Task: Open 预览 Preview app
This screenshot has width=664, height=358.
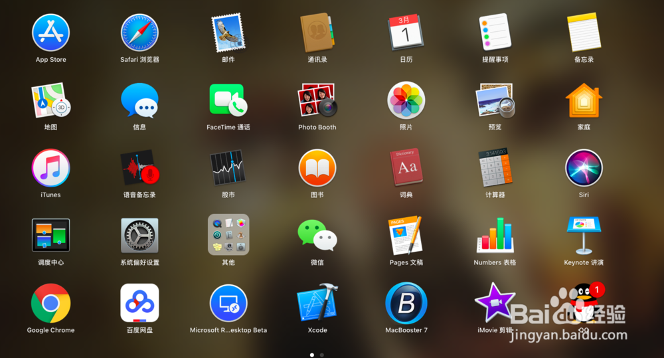Action: click(x=495, y=101)
